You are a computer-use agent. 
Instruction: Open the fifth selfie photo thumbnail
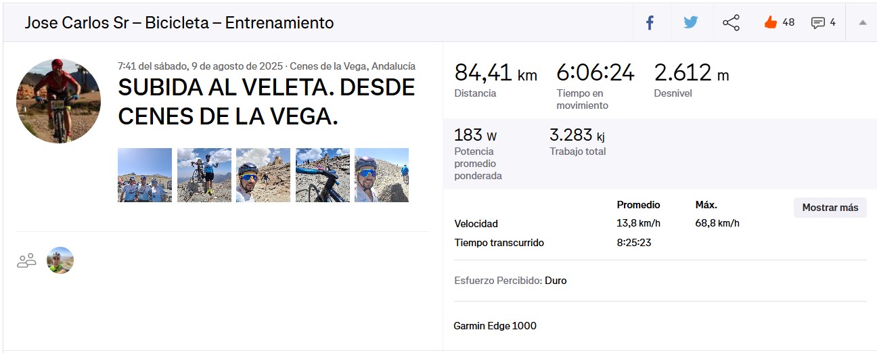point(382,175)
